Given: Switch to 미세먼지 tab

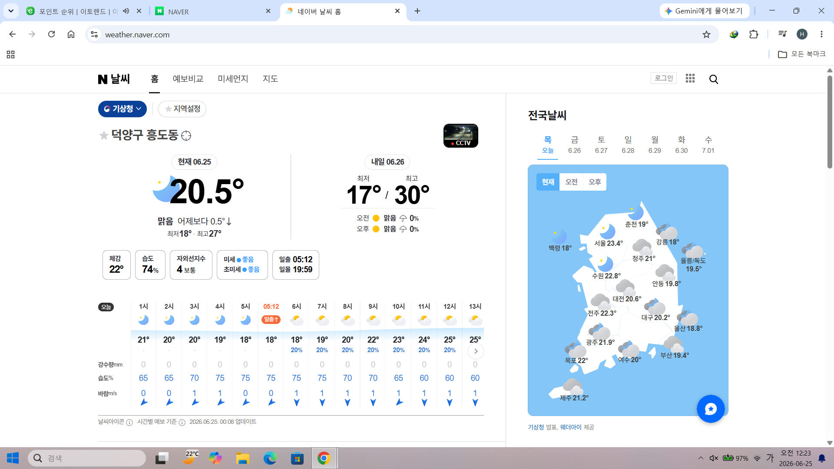Looking at the screenshot, I should point(233,79).
